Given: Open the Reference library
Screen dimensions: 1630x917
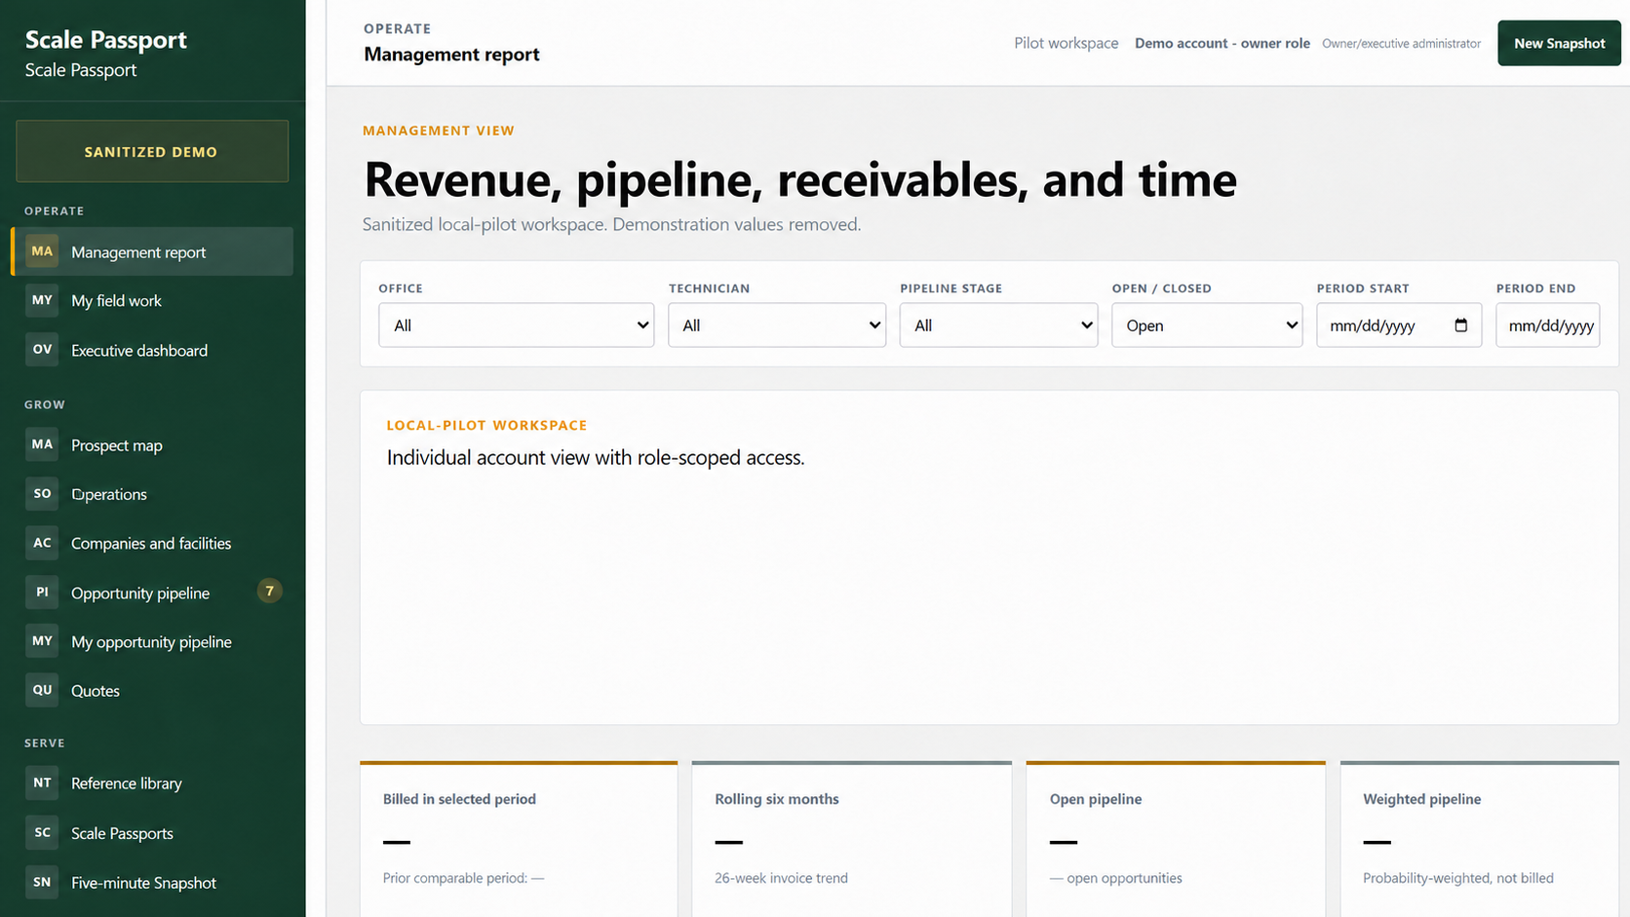Looking at the screenshot, I should point(152,783).
